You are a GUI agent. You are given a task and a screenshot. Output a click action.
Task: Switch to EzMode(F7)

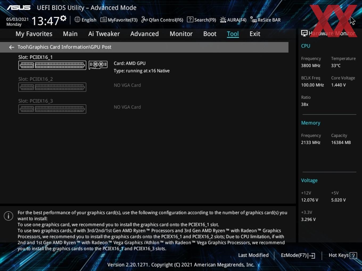coord(298,255)
